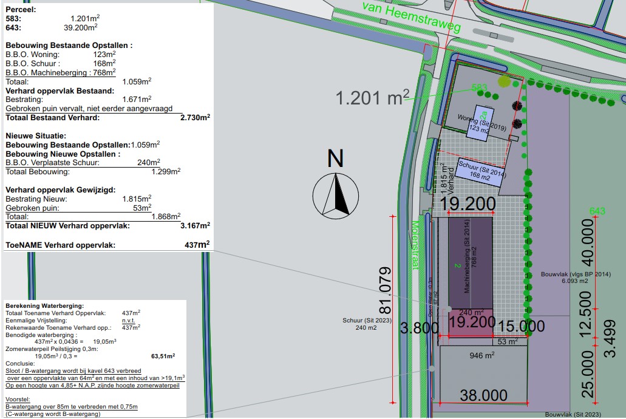Click the '38.000' dimension at bottom
This screenshot has width=626, height=419.
tap(483, 395)
